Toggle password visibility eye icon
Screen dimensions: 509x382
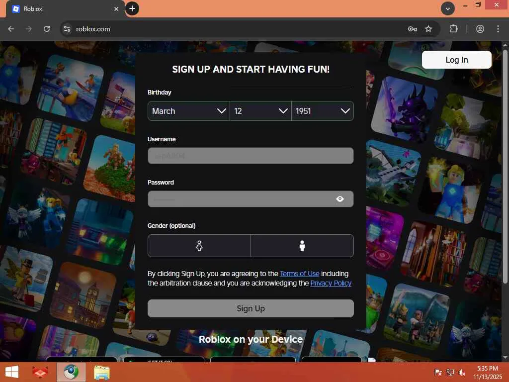tap(340, 199)
